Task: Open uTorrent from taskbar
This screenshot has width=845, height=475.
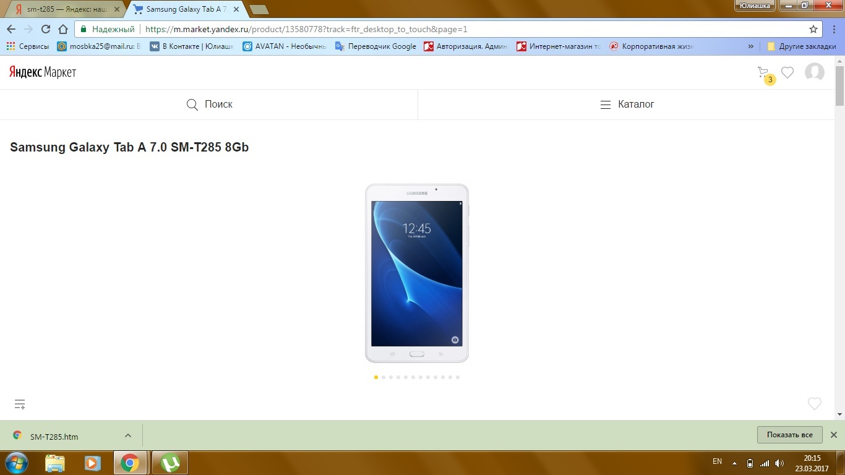Action: point(170,463)
